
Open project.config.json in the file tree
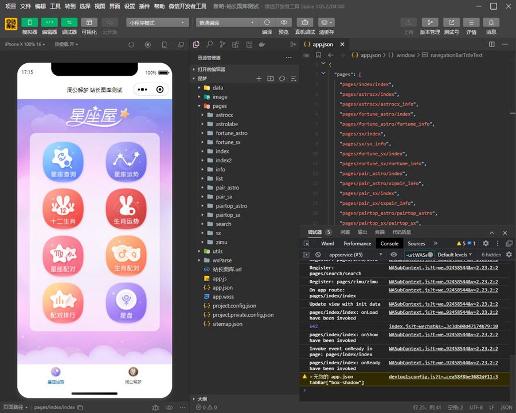234,306
